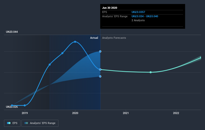205x130 pixels.
Task: Select the peak EPS data point at 2020
Action: coord(75,42)
